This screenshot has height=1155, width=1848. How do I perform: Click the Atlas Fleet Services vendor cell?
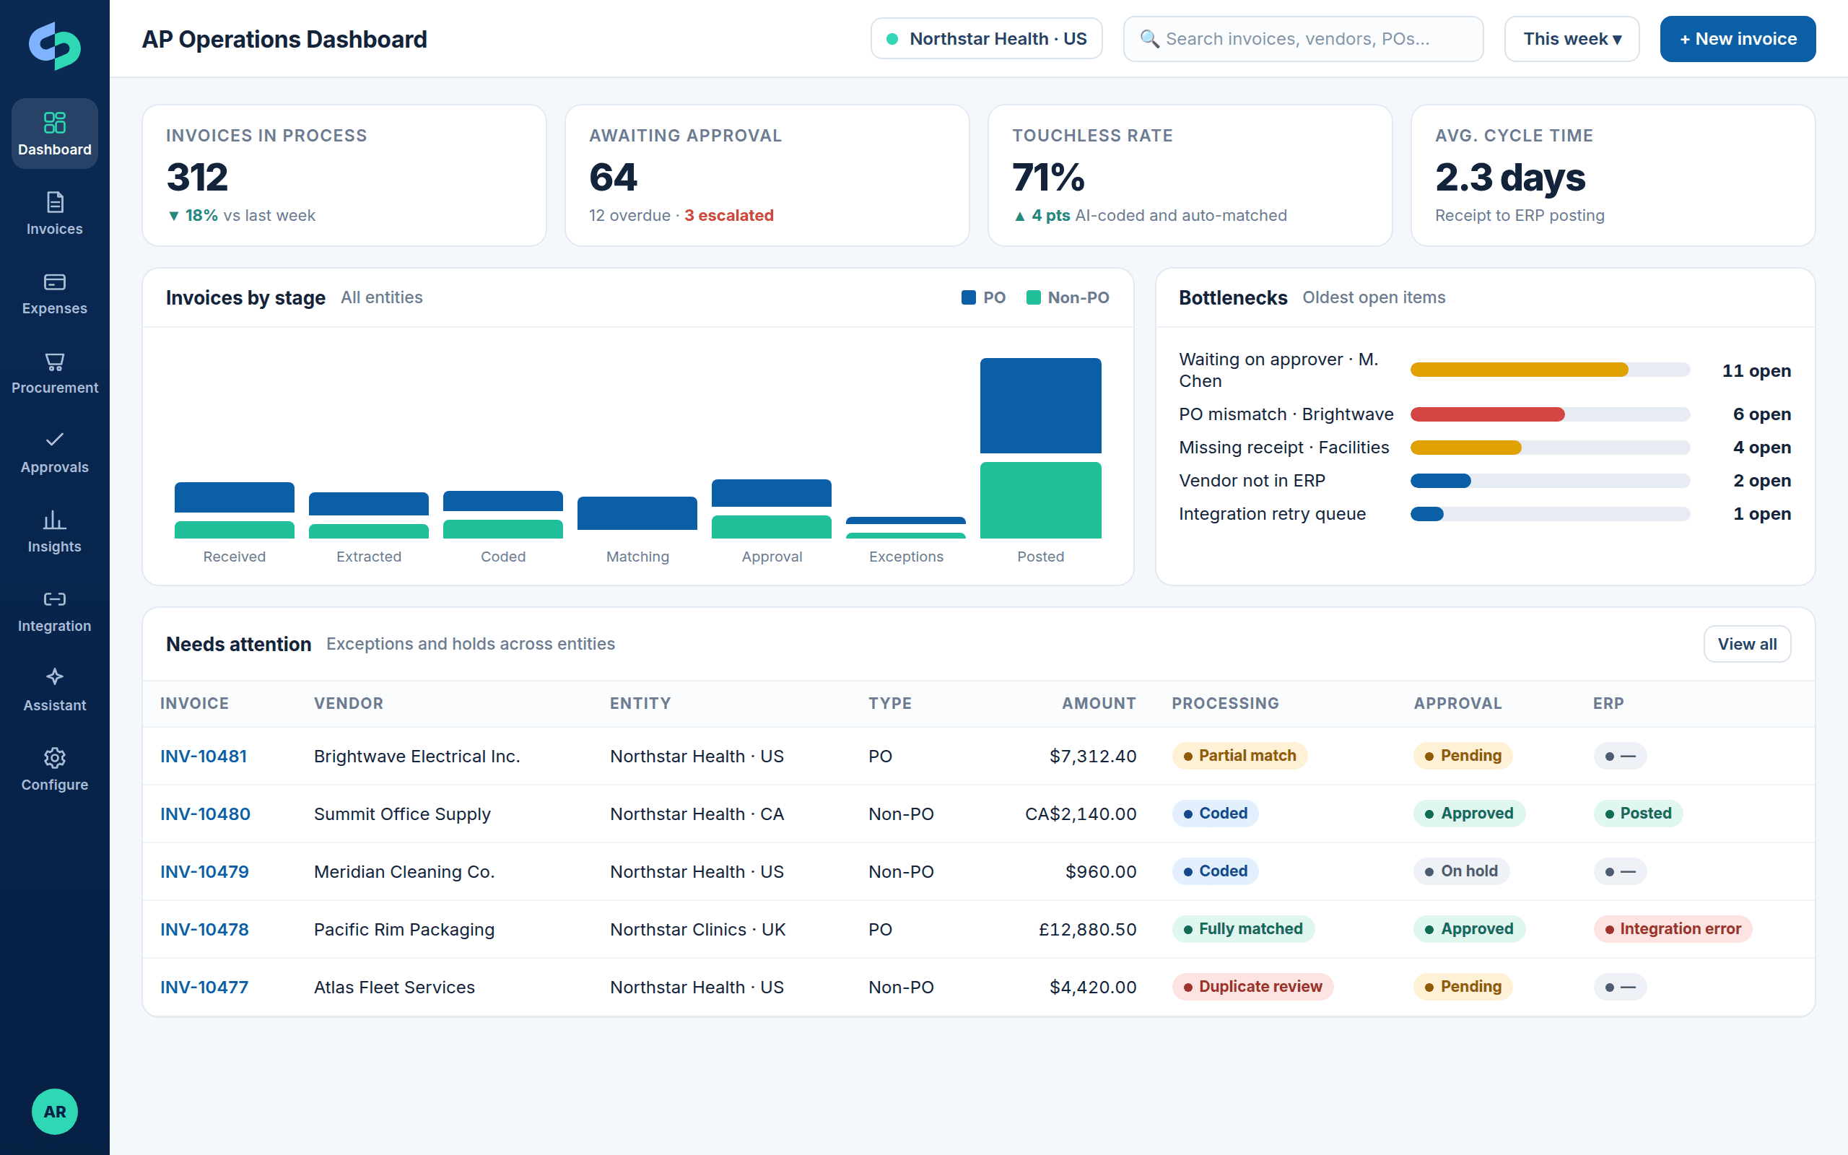[x=394, y=987]
